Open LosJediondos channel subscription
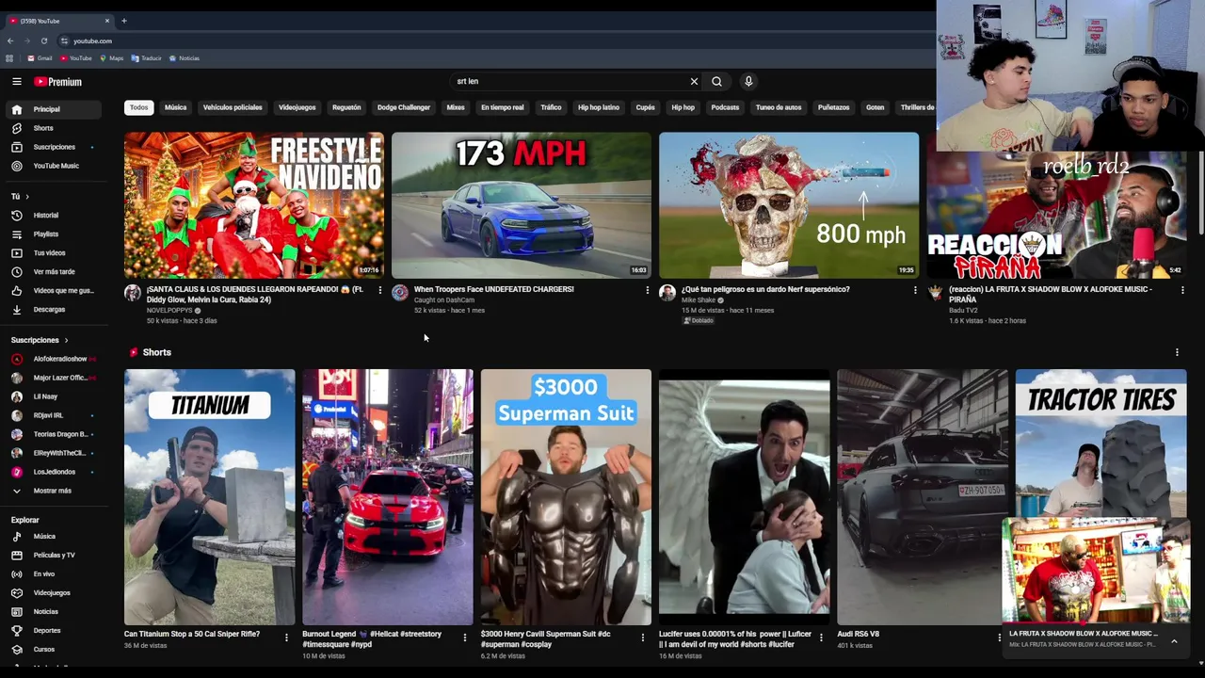 (53, 472)
